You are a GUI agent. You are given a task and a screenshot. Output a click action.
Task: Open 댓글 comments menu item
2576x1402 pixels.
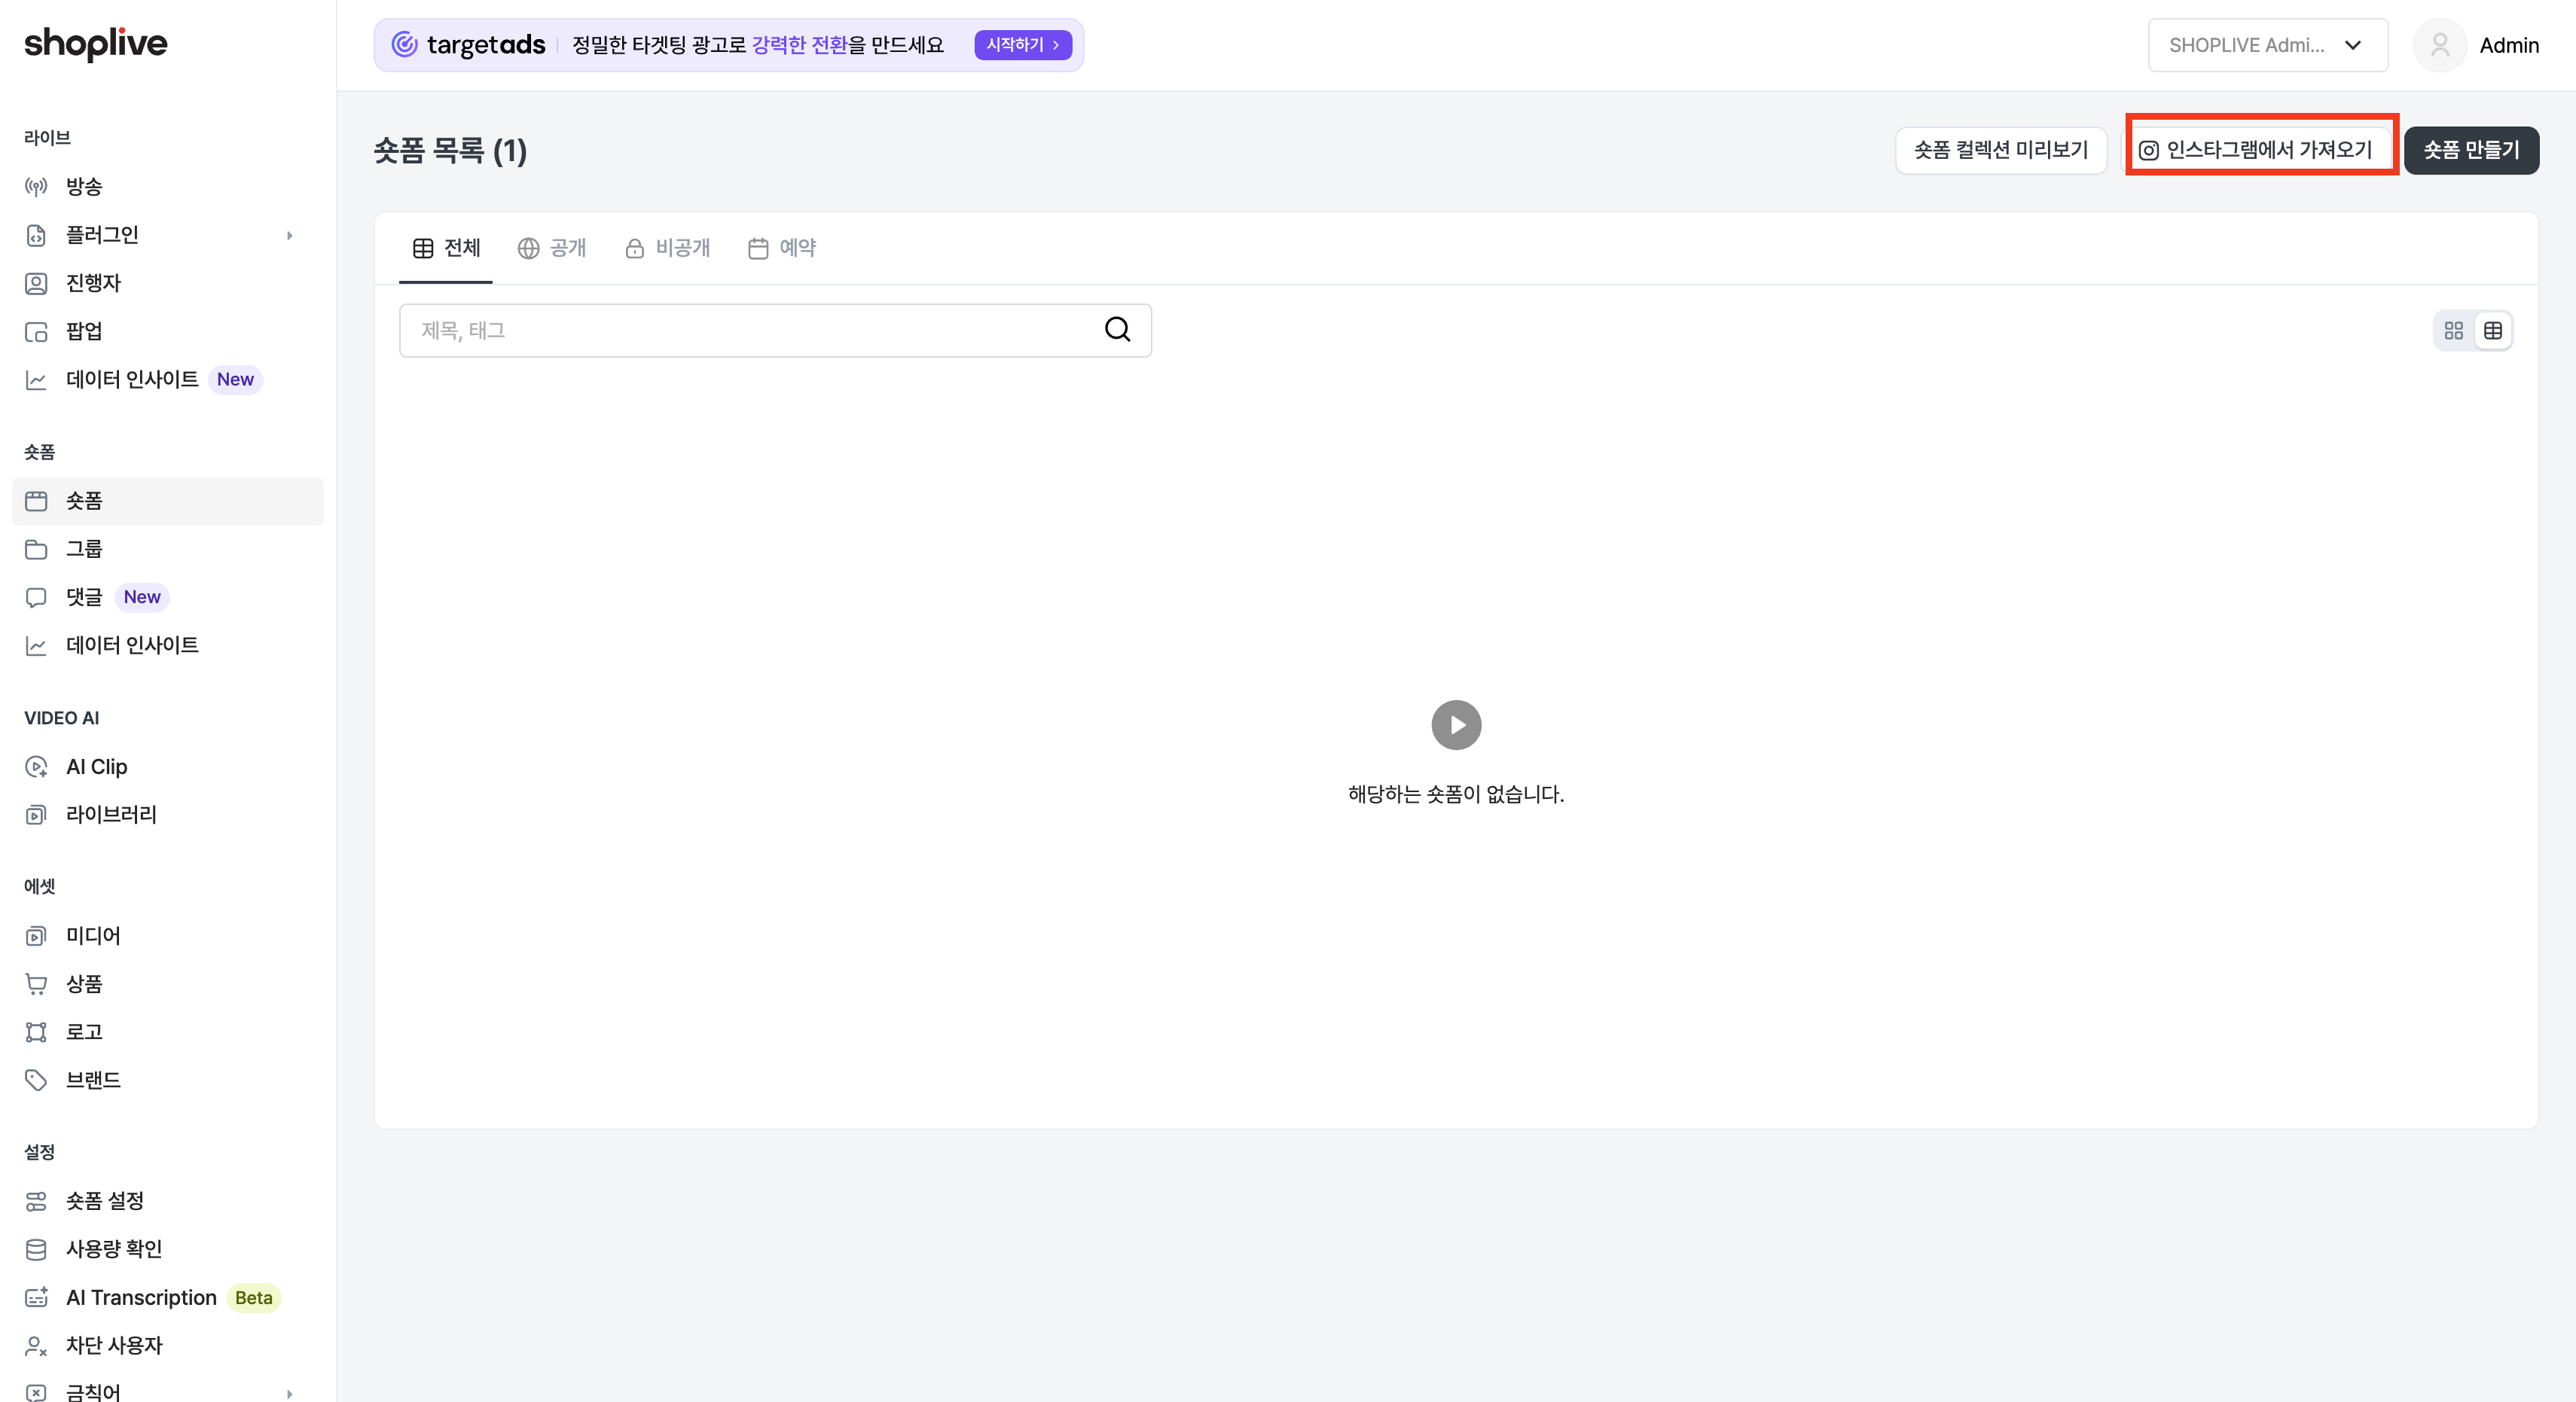click(167, 597)
